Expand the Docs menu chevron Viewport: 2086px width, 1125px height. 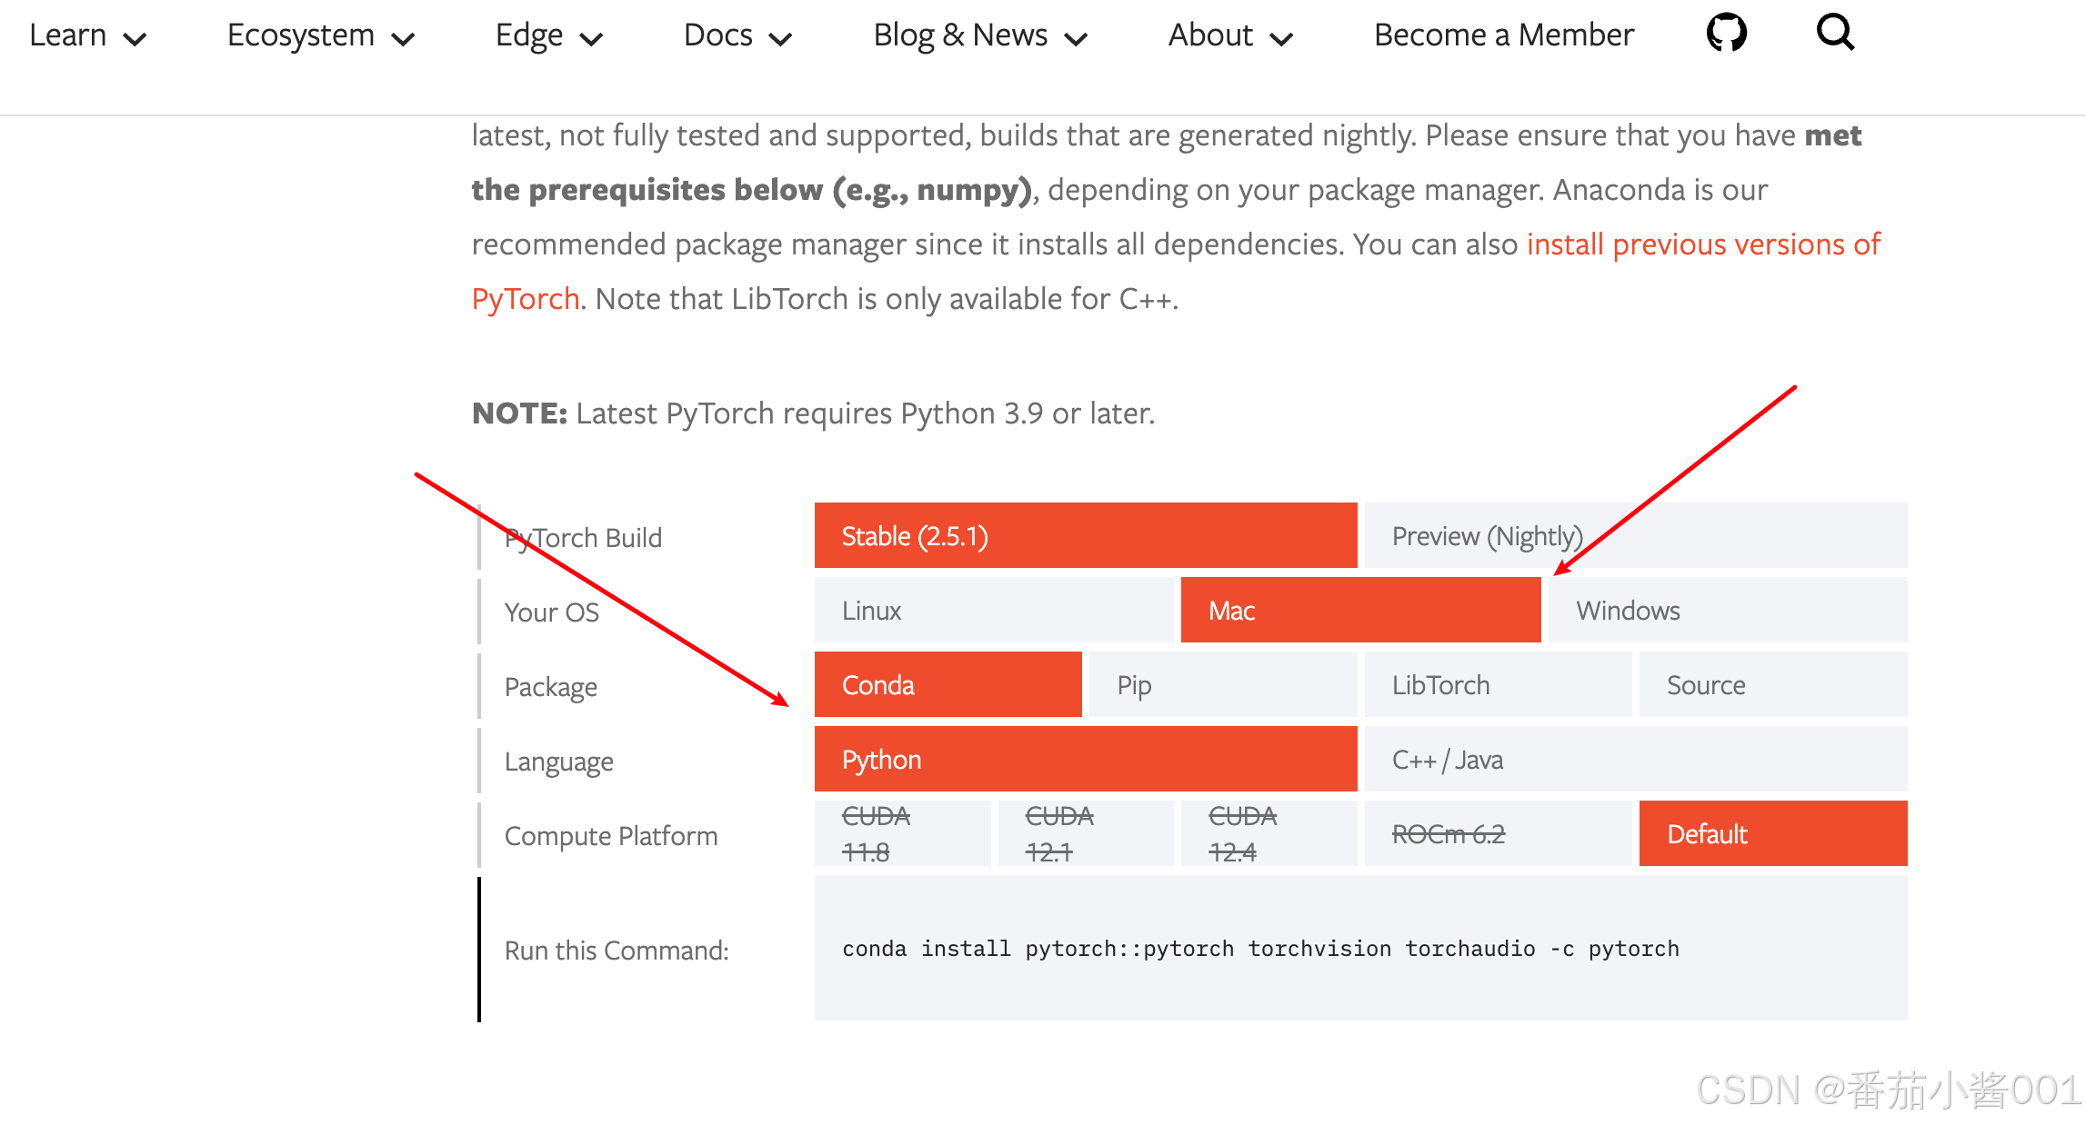[x=780, y=39]
